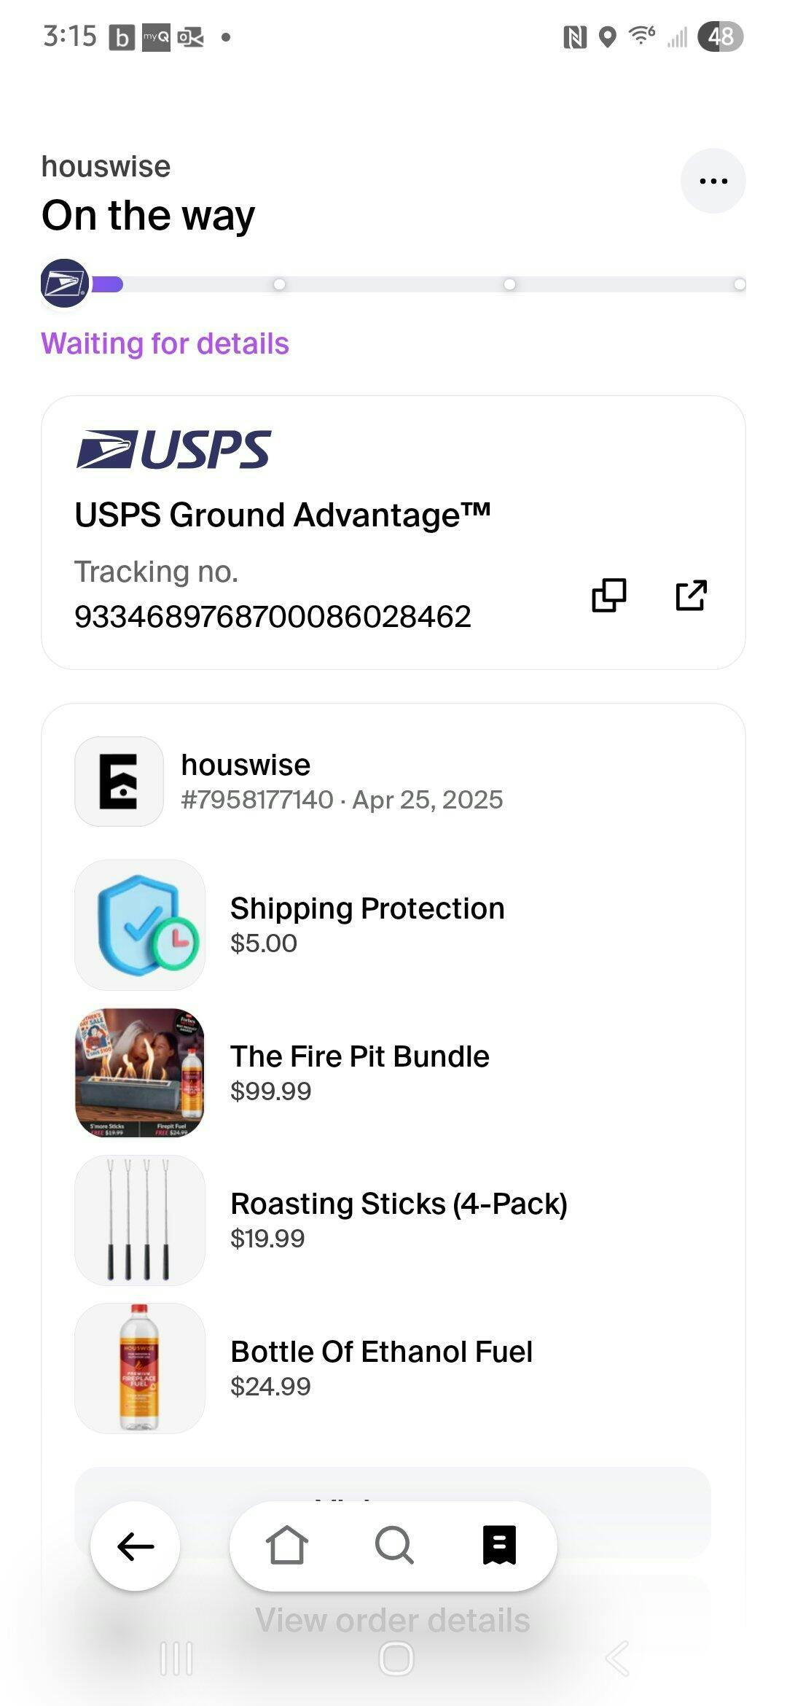The width and height of the screenshot is (787, 1706).
Task: Tap the back arrow button
Action: pos(135,1546)
